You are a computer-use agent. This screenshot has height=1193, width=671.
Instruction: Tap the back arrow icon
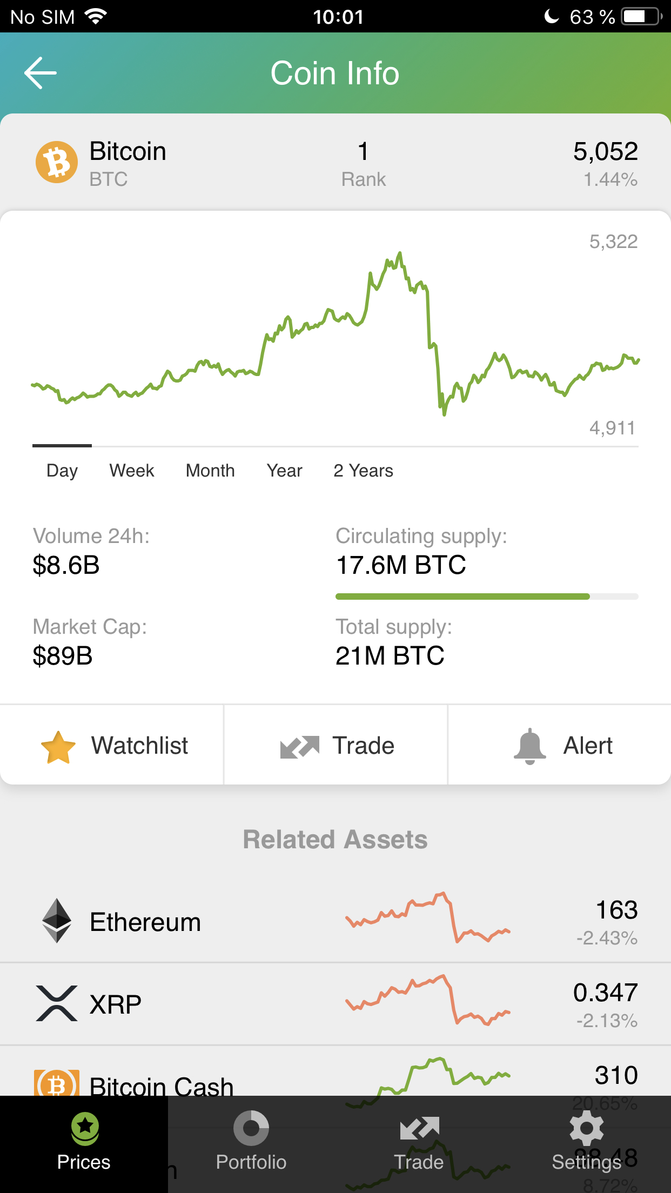(41, 73)
